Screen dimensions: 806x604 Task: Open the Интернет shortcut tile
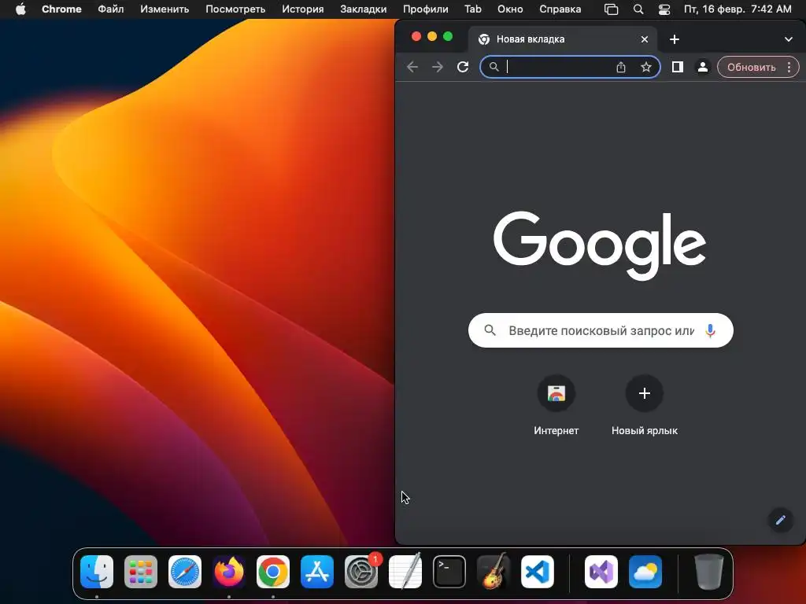coord(556,407)
